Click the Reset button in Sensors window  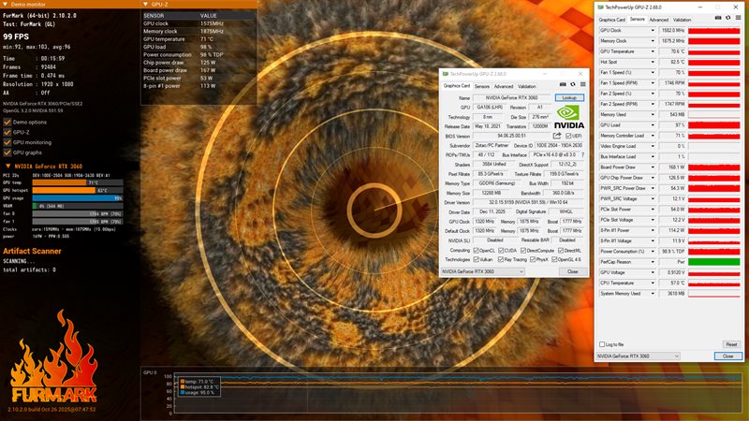coord(730,344)
